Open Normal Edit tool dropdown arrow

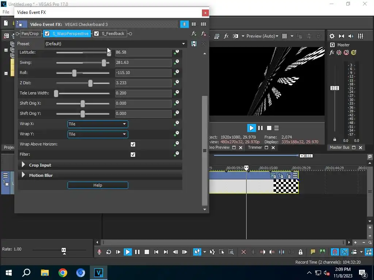(205, 252)
